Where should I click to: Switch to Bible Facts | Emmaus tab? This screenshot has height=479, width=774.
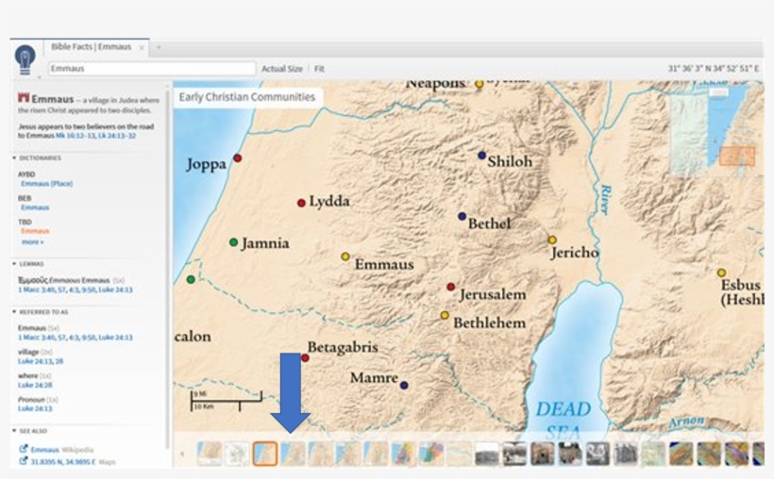[92, 47]
